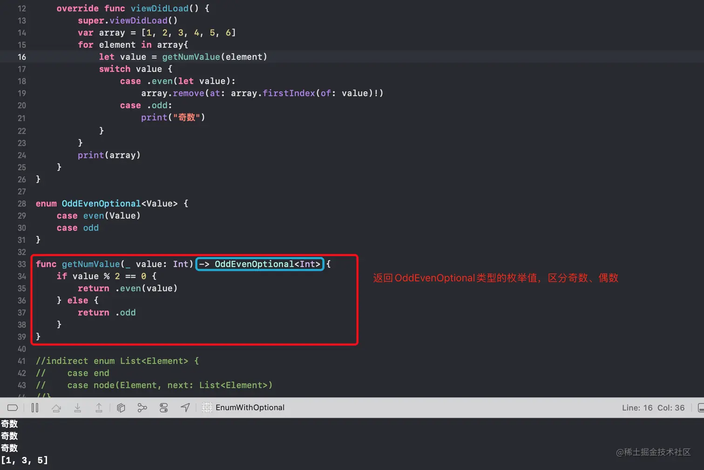The image size is (704, 470).
Task: Click line number 21 in gutter
Action: [x=22, y=118]
